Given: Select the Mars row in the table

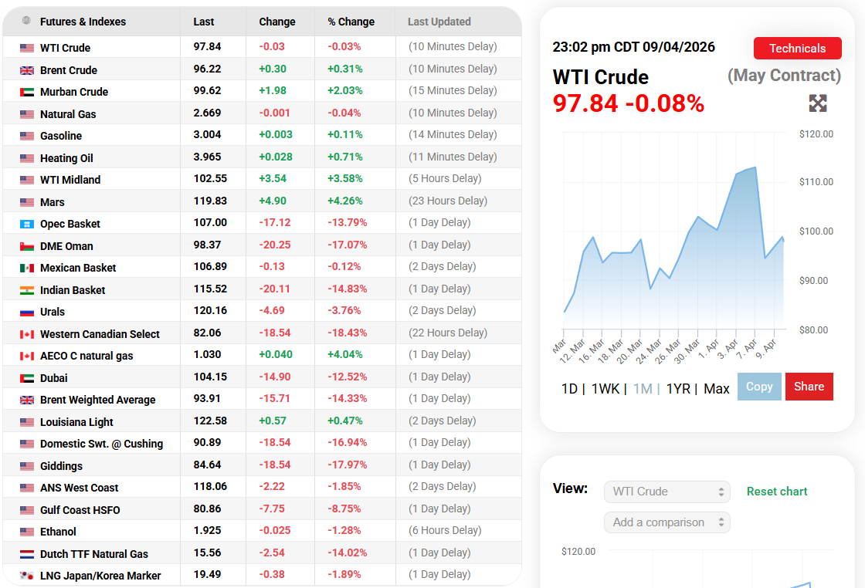Looking at the screenshot, I should [116, 201].
